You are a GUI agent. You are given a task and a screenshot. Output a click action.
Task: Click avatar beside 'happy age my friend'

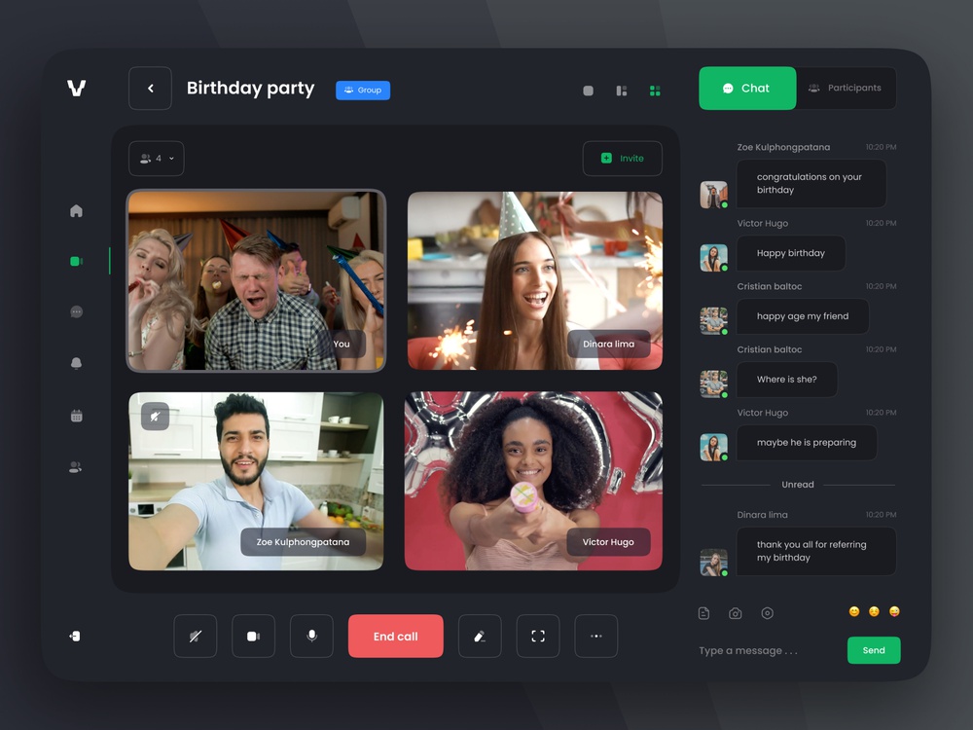click(713, 321)
